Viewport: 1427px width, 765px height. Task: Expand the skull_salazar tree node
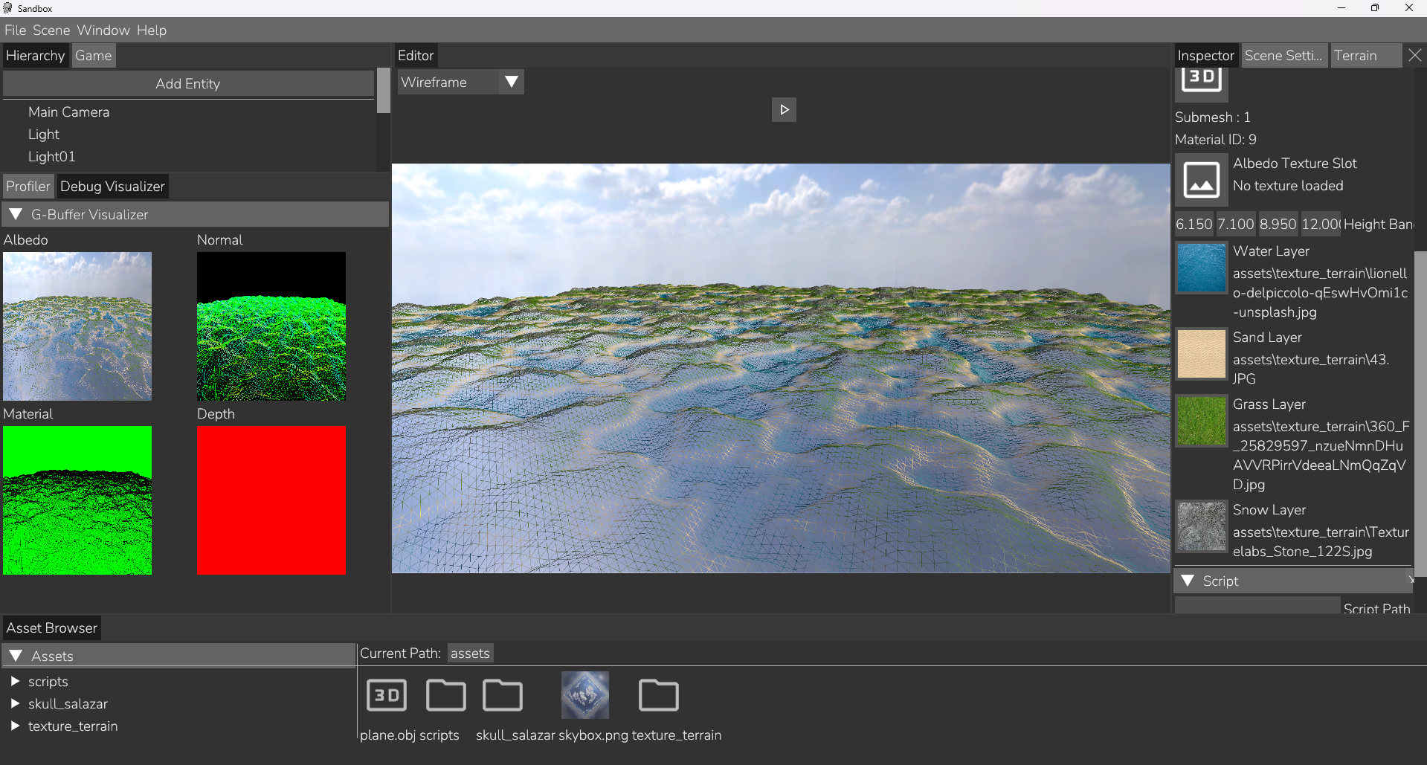pos(15,703)
